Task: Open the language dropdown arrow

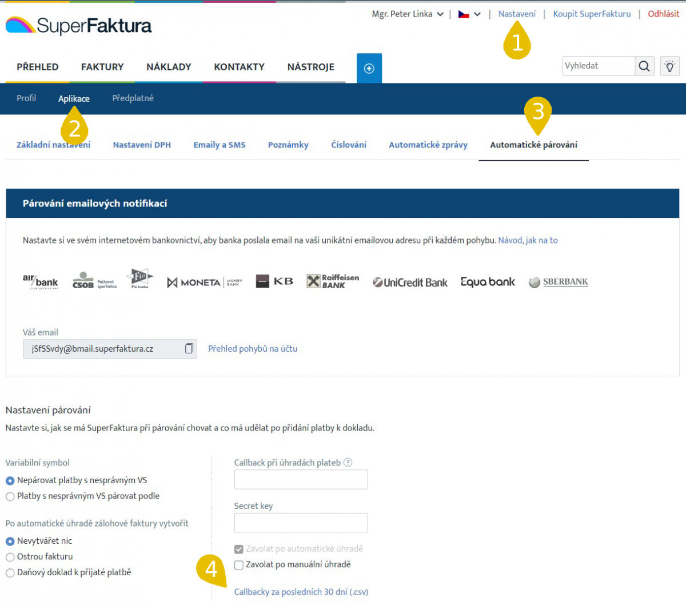Action: tap(477, 14)
